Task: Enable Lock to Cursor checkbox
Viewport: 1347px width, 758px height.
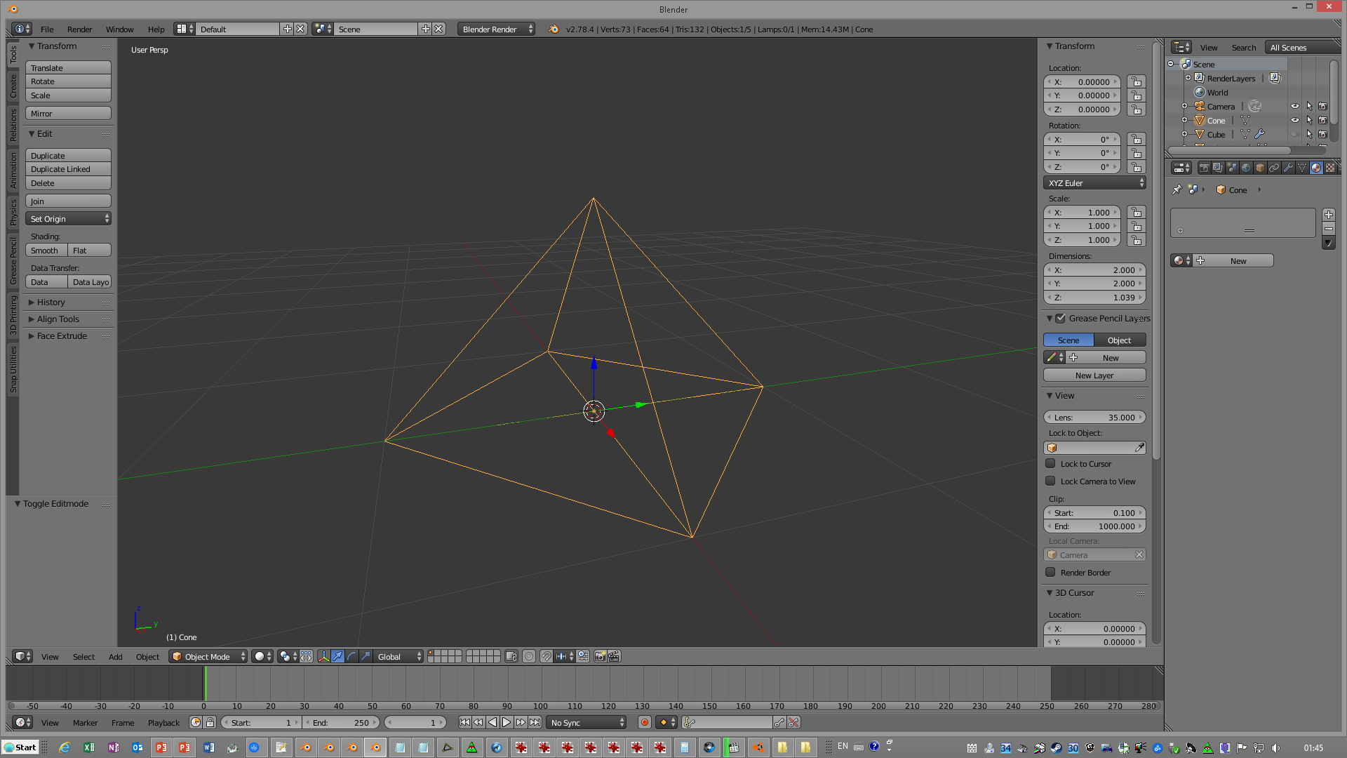Action: (1050, 463)
